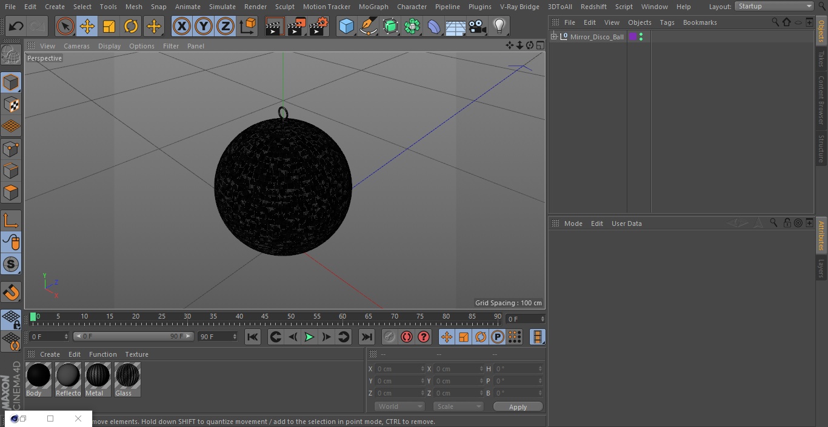Select the Scale tool
This screenshot has width=828, height=427.
(109, 26)
